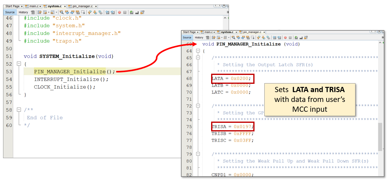389x183 pixels.
Task: Switch to main.c tab in left editor
Action: [34, 6]
